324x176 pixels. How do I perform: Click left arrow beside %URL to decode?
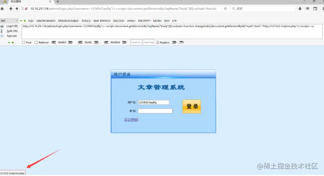(x=80, y=42)
